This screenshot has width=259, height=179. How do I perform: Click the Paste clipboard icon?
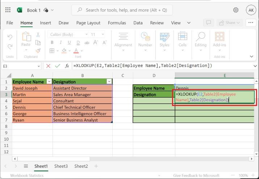coord(26,36)
